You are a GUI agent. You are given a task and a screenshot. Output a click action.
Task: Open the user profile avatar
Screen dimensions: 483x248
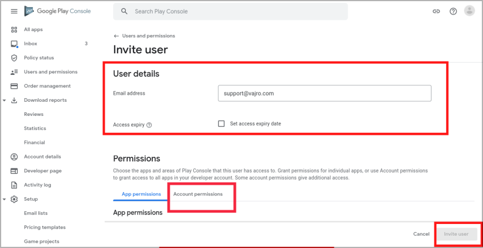tap(470, 11)
